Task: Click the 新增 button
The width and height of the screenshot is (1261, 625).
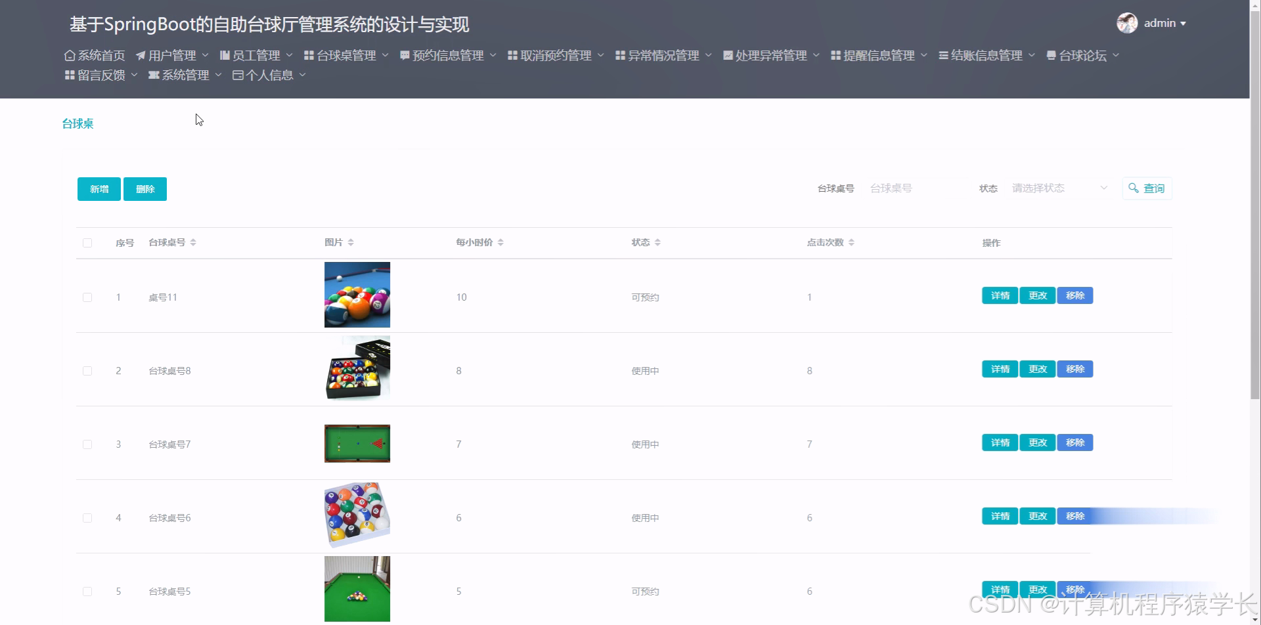Action: point(99,188)
